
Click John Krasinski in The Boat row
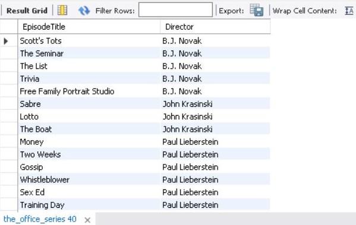pos(215,129)
